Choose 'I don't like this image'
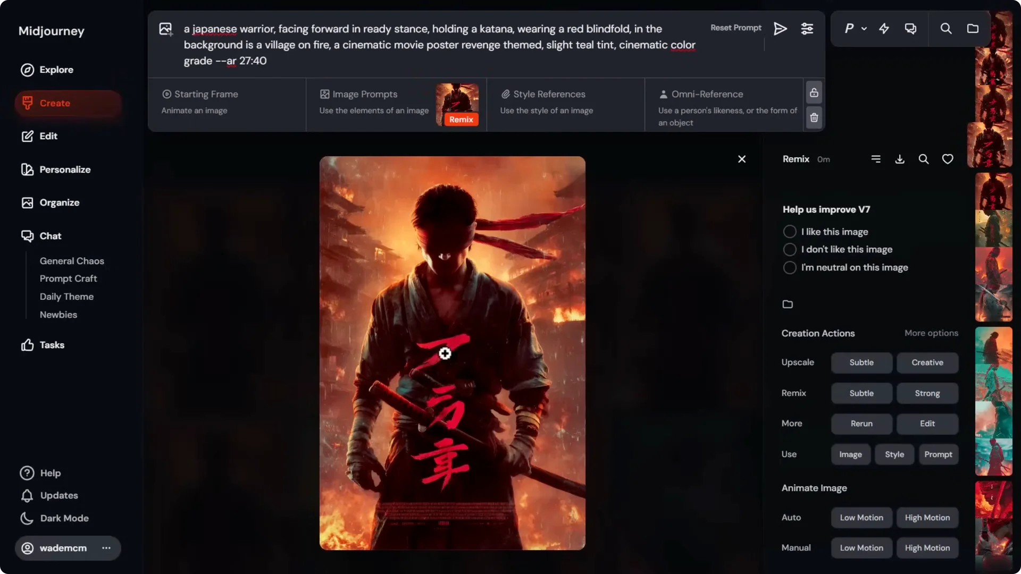The image size is (1021, 574). coord(790,249)
